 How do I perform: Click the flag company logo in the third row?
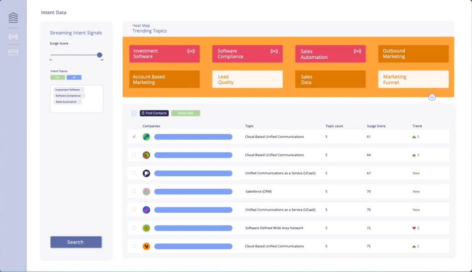(x=147, y=173)
